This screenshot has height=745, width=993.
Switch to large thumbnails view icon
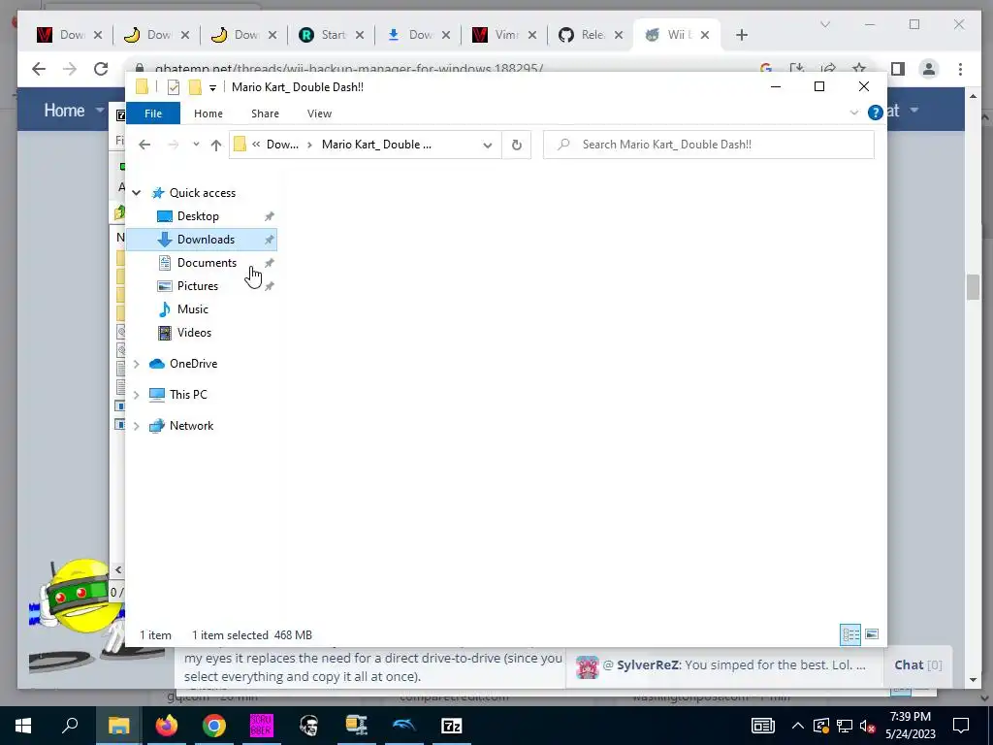[872, 634]
